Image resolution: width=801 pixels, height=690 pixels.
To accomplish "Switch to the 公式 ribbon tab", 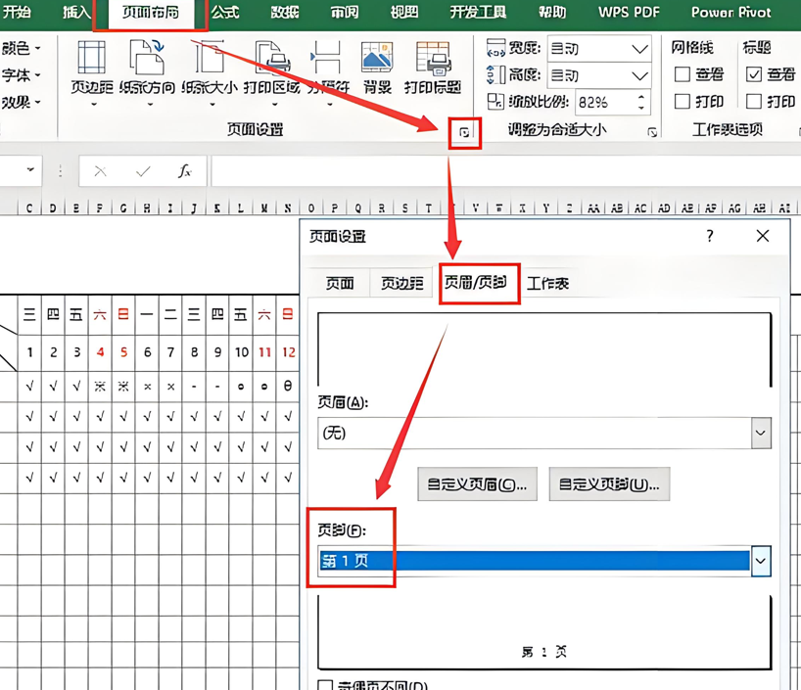I will click(x=225, y=13).
